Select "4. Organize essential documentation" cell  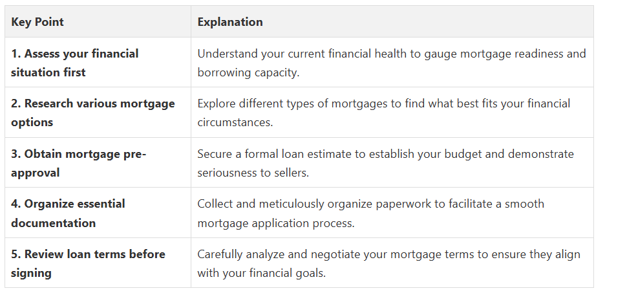(x=69, y=213)
